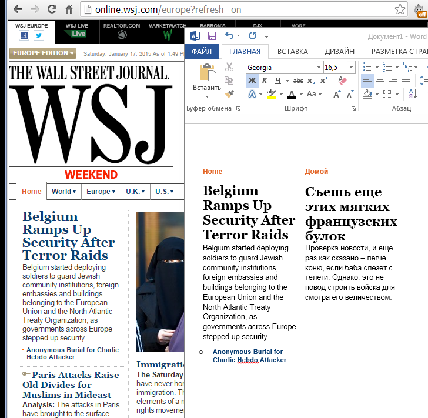Toggle superscript formatting
This screenshot has width=428, height=418.
(x=324, y=81)
